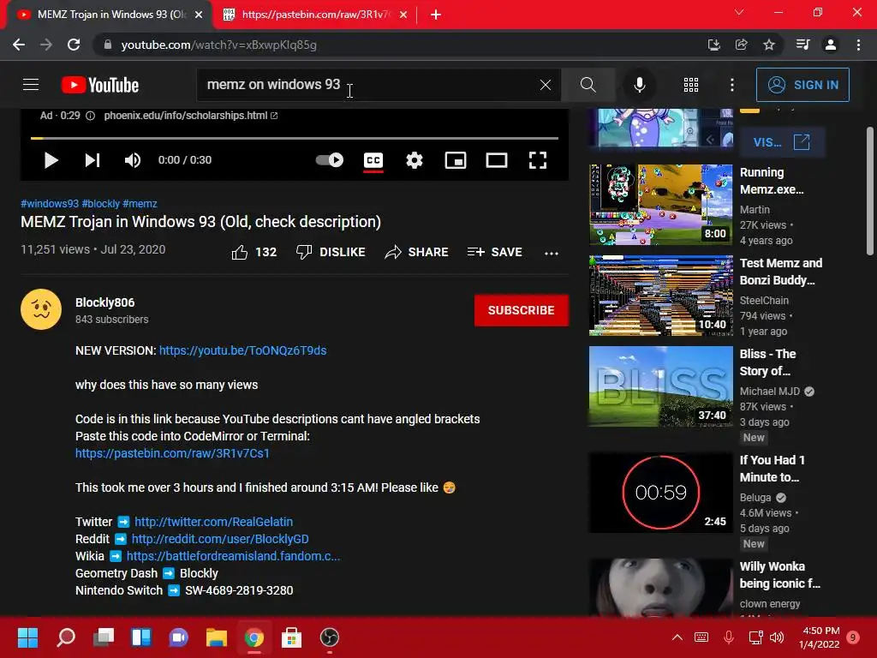Viewport: 877px width, 658px height.
Task: Seek on the video progress bar
Action: coord(295,138)
